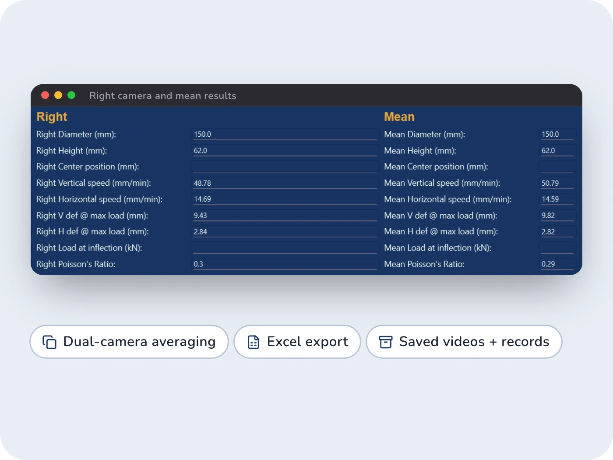Image resolution: width=613 pixels, height=460 pixels.
Task: Edit the Right Poisson's Ratio field
Action: click(285, 264)
